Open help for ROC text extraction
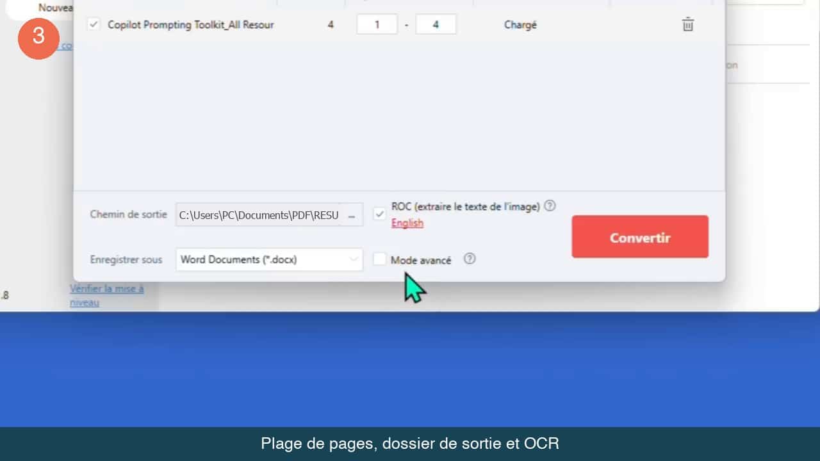This screenshot has width=820, height=461. point(550,206)
